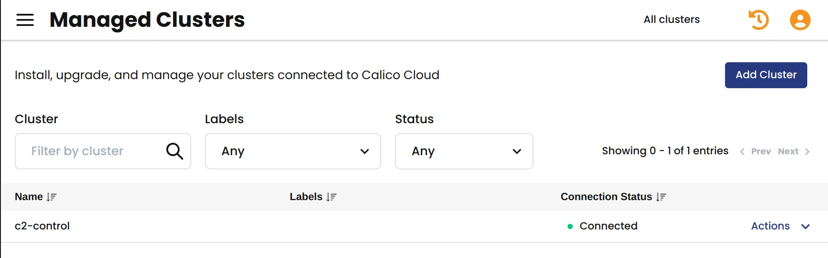Select the All clusters selector

[x=671, y=19]
